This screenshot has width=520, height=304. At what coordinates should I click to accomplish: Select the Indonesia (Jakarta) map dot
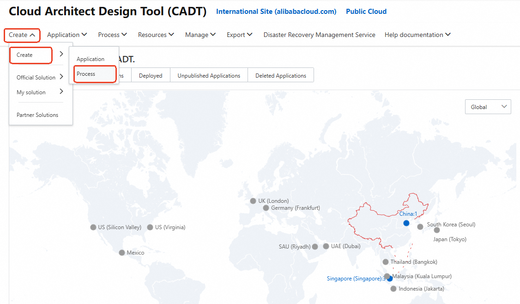393,289
